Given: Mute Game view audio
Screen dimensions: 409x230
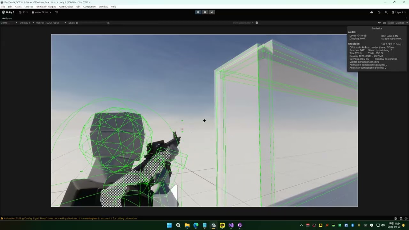Looking at the screenshot, I should (379, 23).
